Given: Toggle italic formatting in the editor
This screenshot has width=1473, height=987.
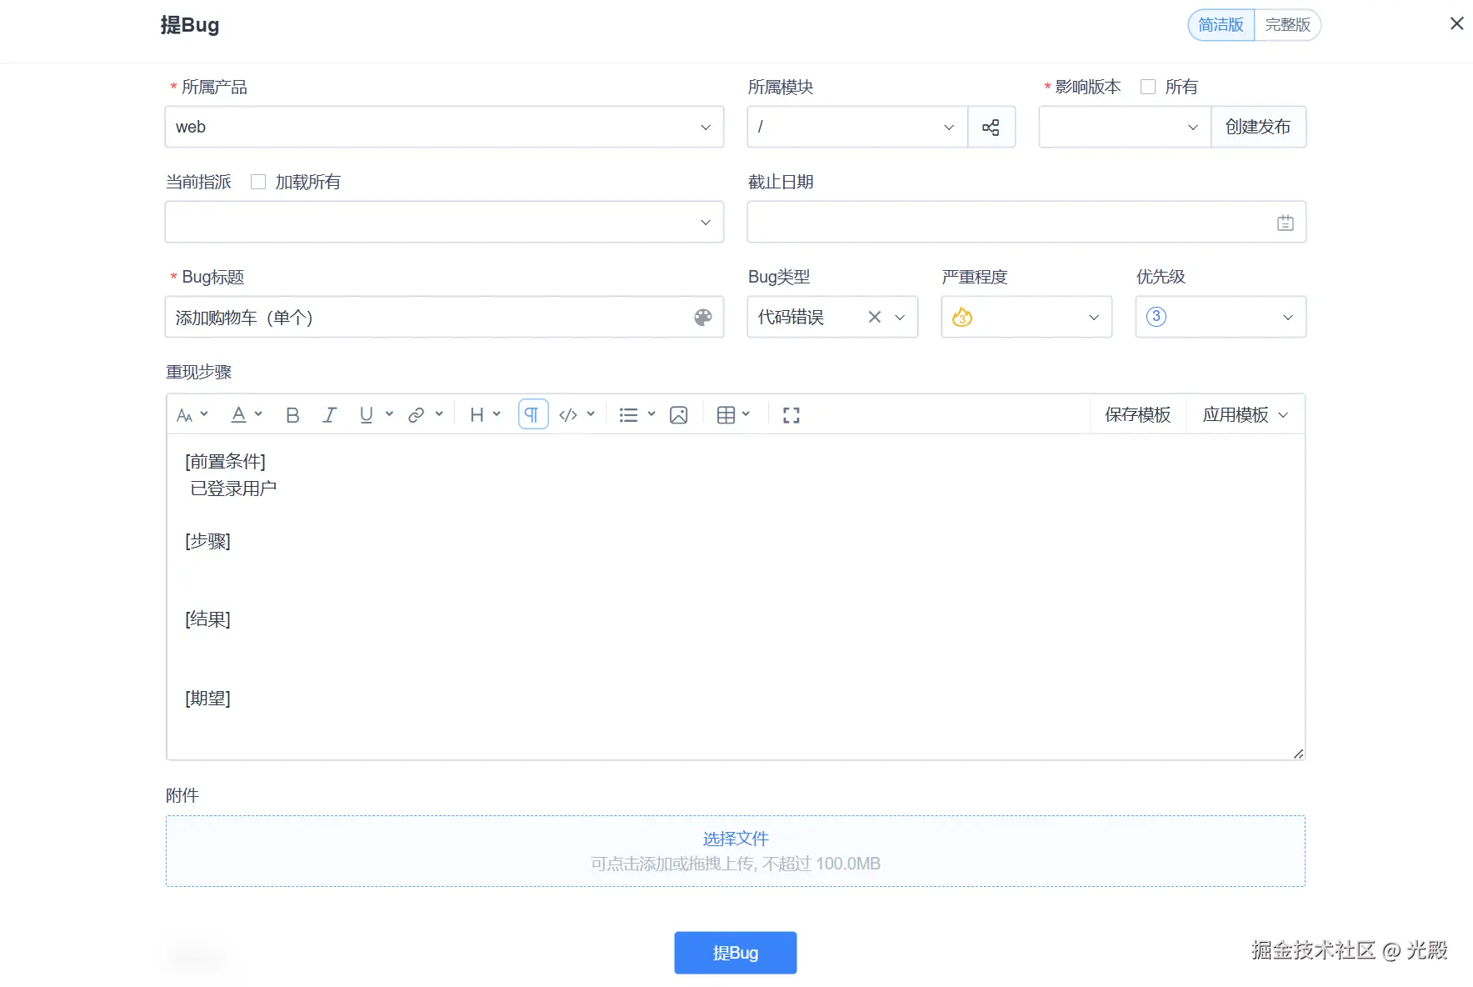Looking at the screenshot, I should coord(329,415).
